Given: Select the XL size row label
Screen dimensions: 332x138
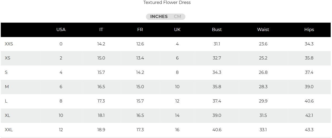Looking at the screenshot, I should point(8,116).
